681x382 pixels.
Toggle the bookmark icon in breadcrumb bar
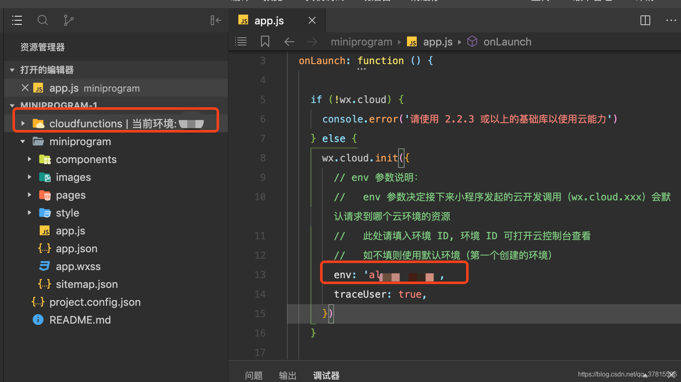265,42
